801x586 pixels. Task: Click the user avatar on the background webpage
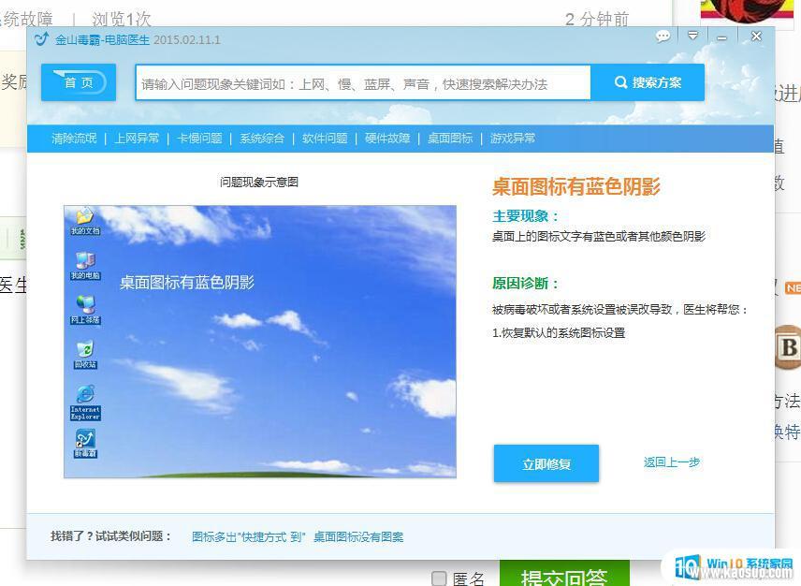pos(745,10)
